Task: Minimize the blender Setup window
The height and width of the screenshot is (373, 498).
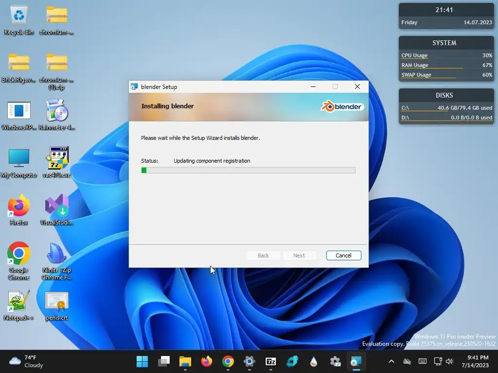Action: 313,86
